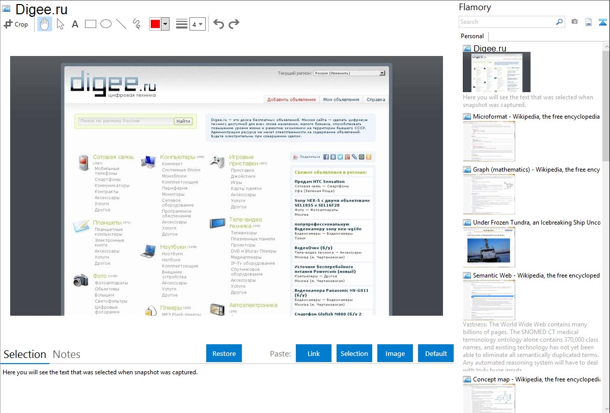Activate the hand pan tool
The width and height of the screenshot is (610, 413).
(x=44, y=24)
